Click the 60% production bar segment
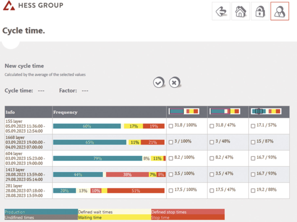The width and height of the screenshot is (297, 222). (x=87, y=126)
